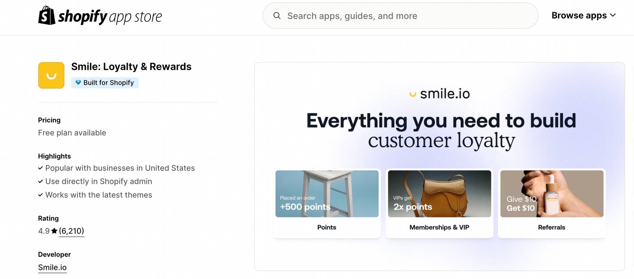Select the Referrals card

click(552, 203)
